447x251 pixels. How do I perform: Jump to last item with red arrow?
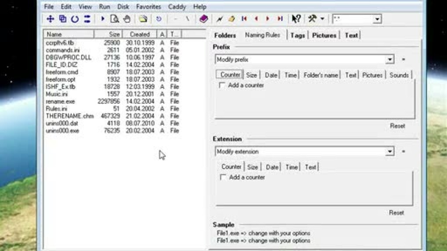tap(280, 19)
